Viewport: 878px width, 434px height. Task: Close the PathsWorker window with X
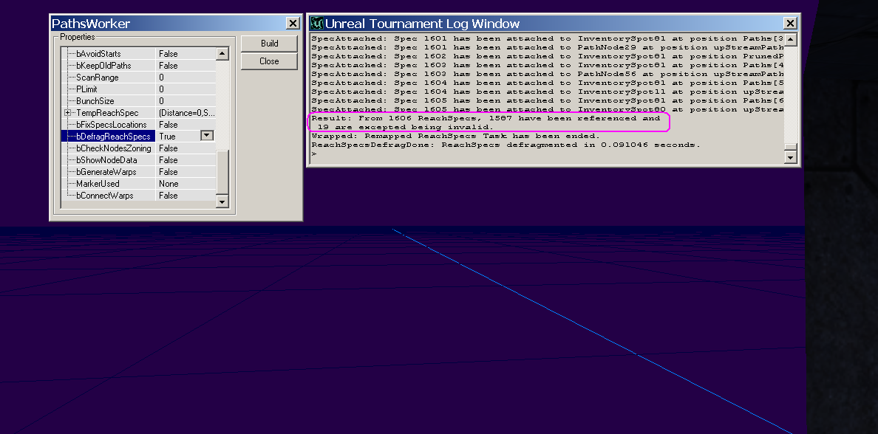click(x=292, y=23)
